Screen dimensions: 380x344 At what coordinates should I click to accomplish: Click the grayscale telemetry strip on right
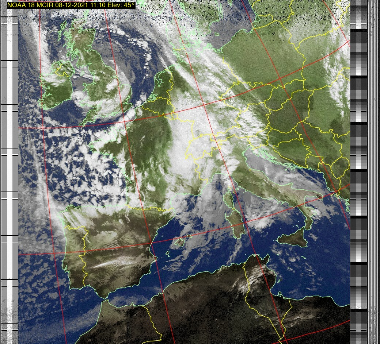[x=358, y=171]
